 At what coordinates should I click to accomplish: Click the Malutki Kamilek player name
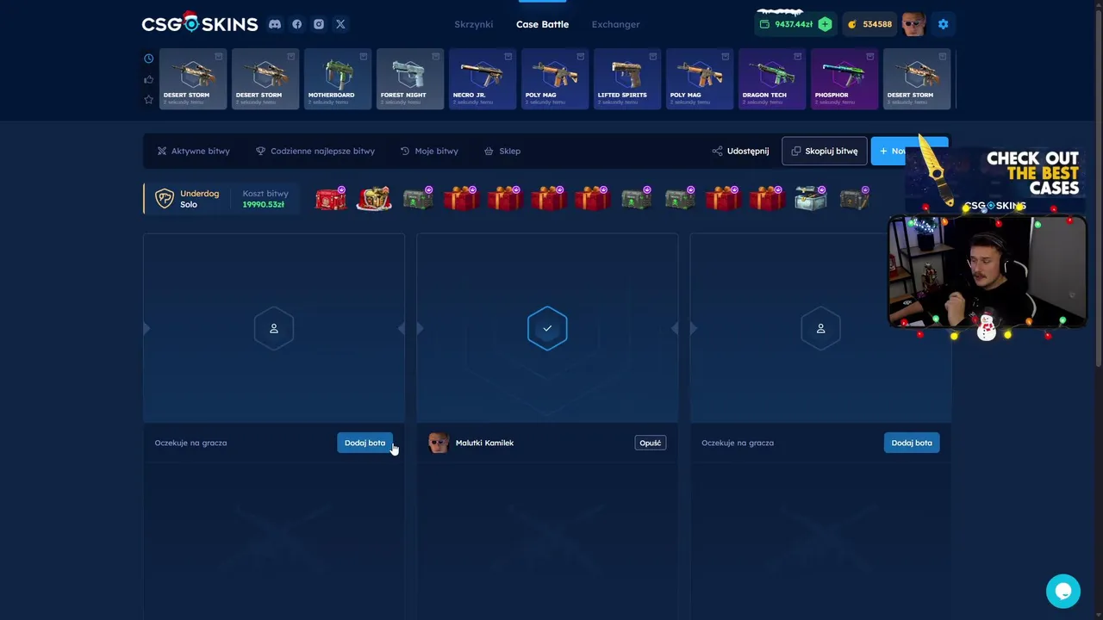click(x=484, y=443)
